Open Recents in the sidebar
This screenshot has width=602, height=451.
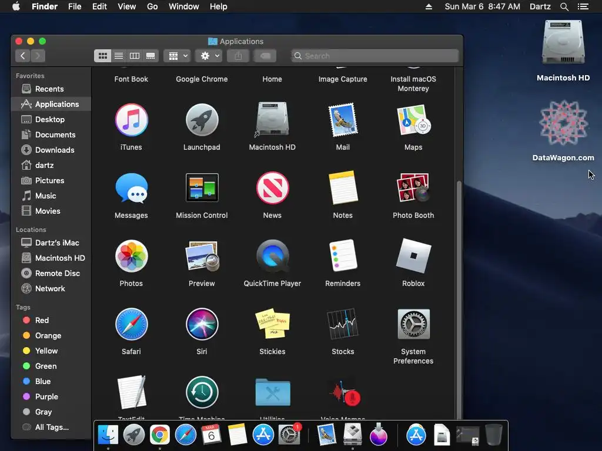[x=51, y=89]
